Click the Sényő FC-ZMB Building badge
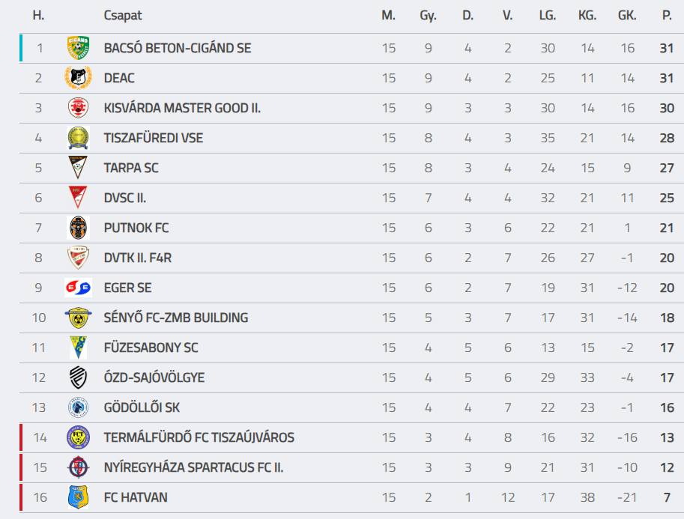The width and height of the screenshot is (684, 519). 78,318
